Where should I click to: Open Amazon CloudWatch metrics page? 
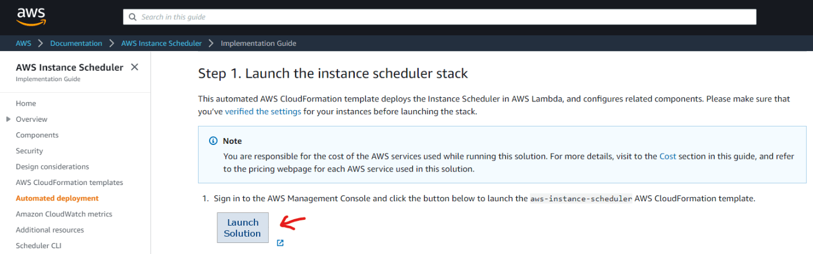(x=64, y=215)
